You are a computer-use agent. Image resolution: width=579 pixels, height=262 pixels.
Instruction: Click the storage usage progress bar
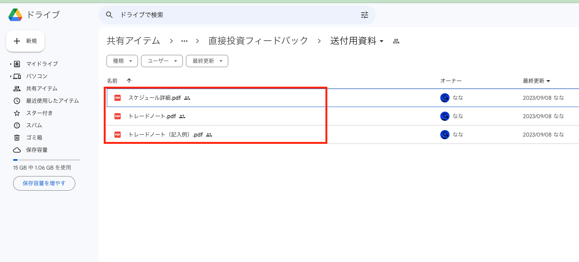coord(46,160)
